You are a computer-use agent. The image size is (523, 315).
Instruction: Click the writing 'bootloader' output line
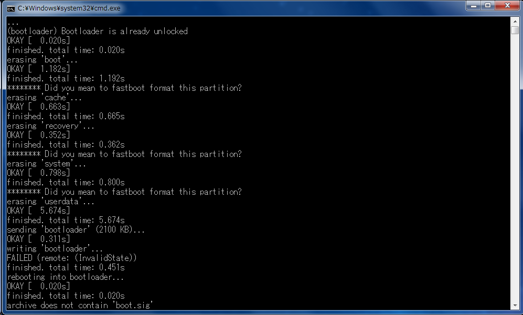click(55, 249)
